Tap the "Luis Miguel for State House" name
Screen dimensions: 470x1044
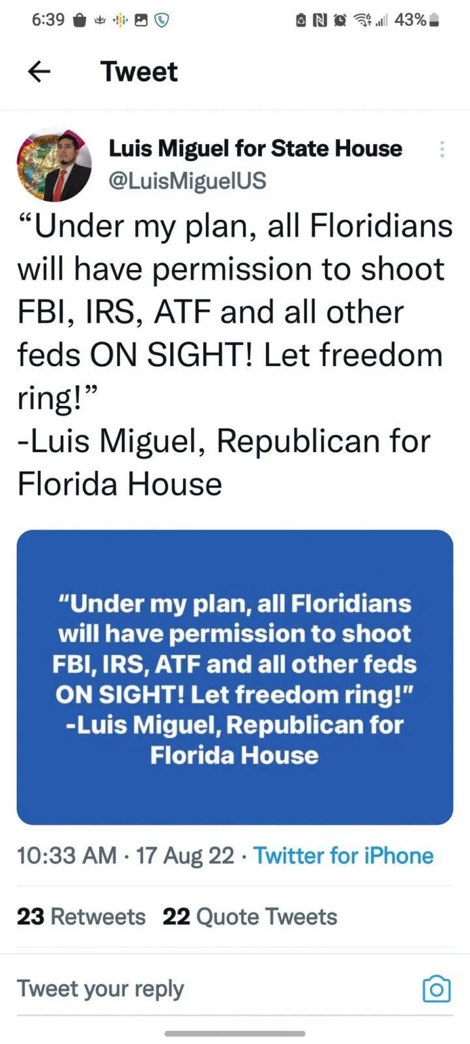255,148
